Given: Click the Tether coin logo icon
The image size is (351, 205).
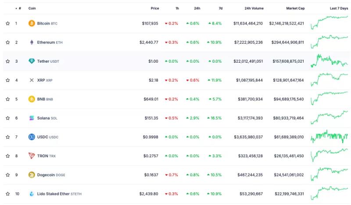Looking at the screenshot, I should pos(32,61).
